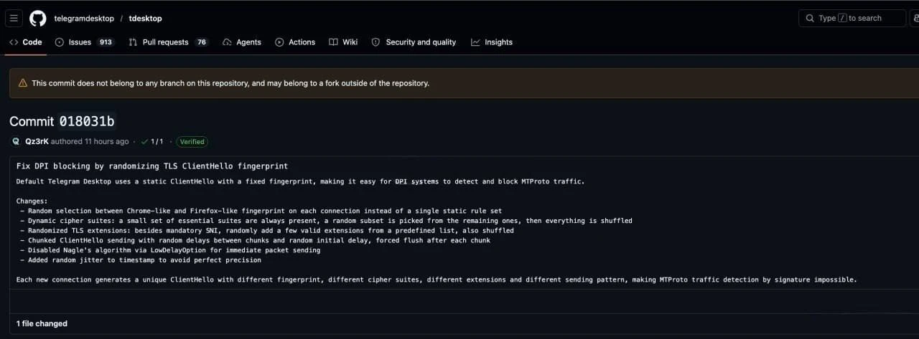Click the Insights graph icon
The width and height of the screenshot is (919, 339).
point(475,42)
